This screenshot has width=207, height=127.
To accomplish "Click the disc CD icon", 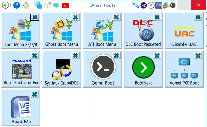I will point(151,5).
